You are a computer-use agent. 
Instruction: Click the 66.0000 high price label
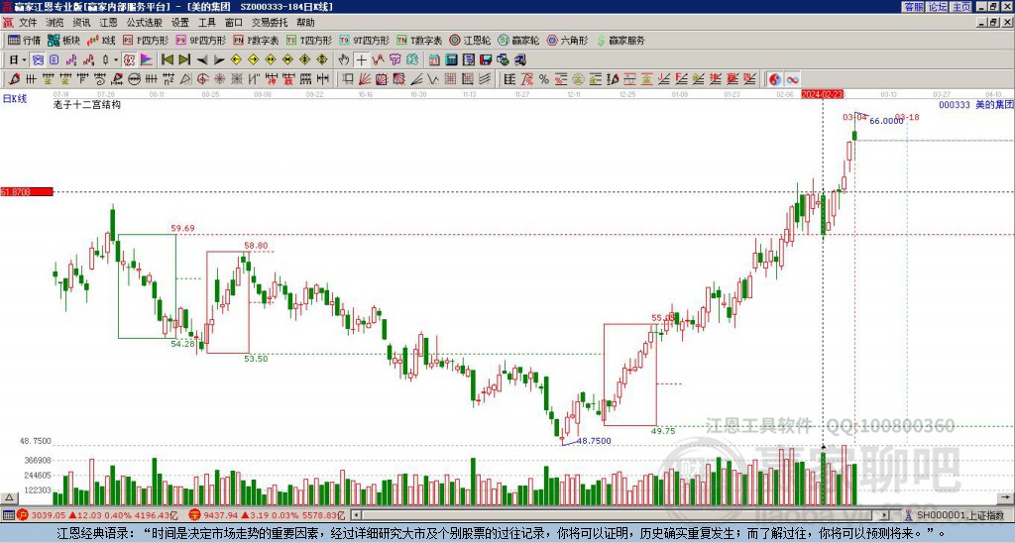pos(886,121)
